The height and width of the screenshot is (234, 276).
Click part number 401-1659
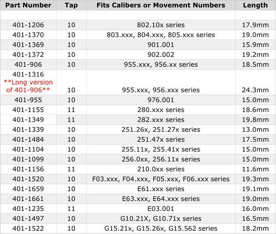click(x=28, y=189)
